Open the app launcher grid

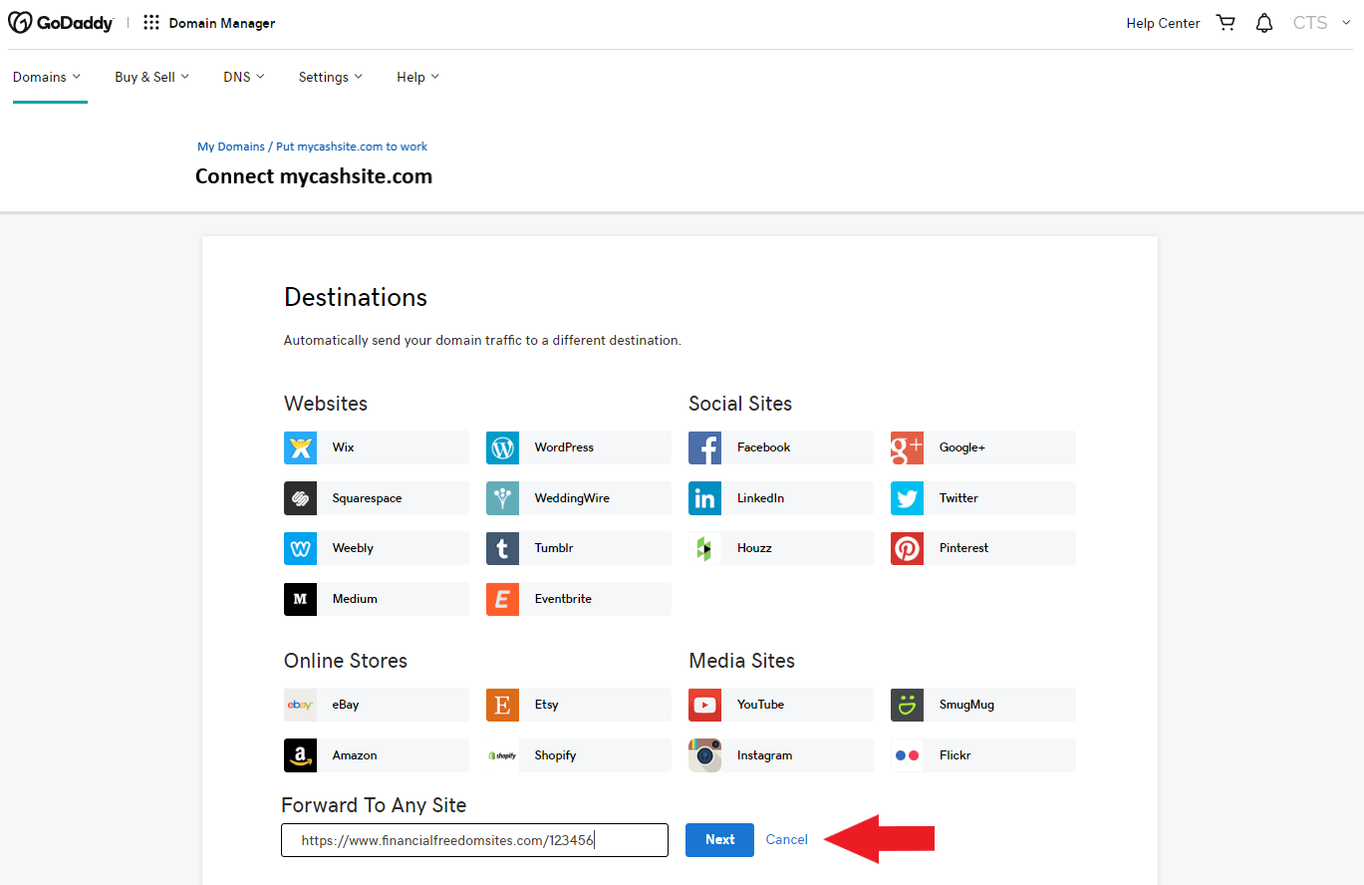click(x=150, y=22)
